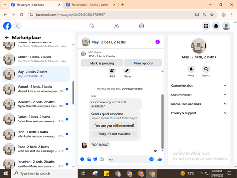Image resolution: width=237 pixels, height=178 pixels.
Task: Switch to Messenger | Facebook tab
Action: (x=36, y=5)
